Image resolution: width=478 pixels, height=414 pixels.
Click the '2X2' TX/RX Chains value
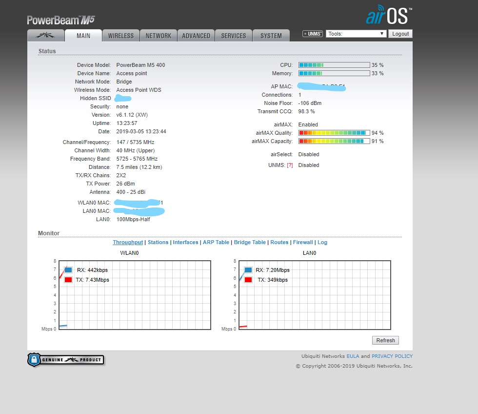(121, 175)
